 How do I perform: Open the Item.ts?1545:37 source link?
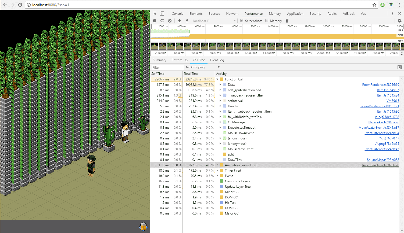(x=388, y=90)
